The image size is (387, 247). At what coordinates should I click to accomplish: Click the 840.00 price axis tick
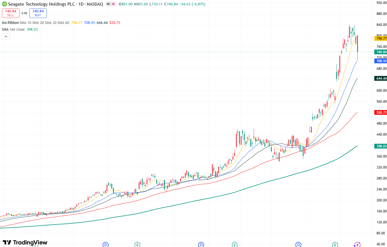(x=381, y=25)
